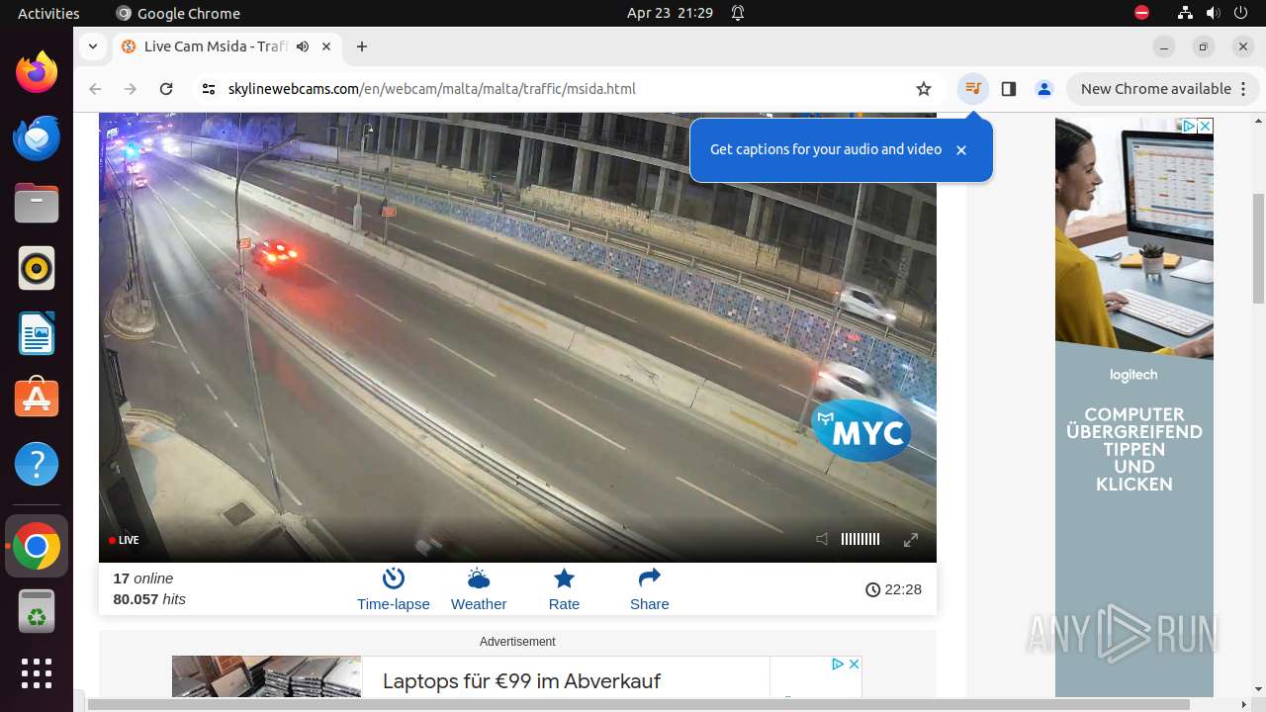Click the 17 online counter
Viewport: 1266px width, 712px height.
(143, 578)
